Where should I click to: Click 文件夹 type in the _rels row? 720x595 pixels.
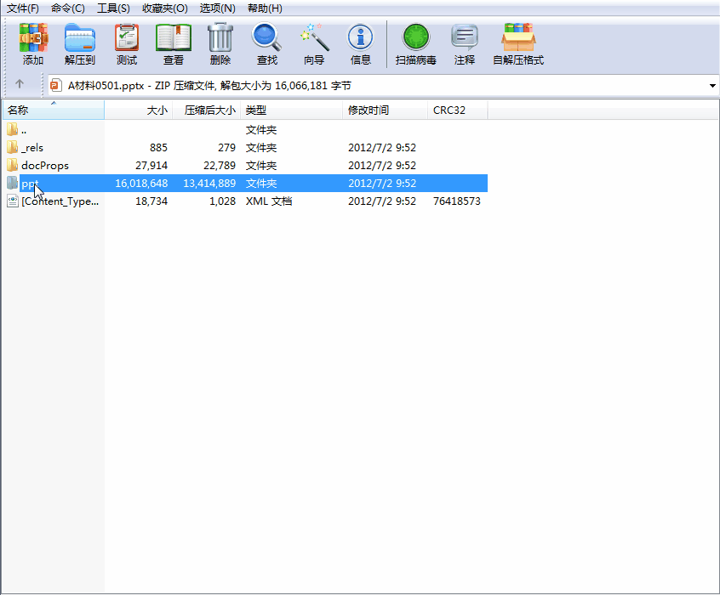click(261, 147)
